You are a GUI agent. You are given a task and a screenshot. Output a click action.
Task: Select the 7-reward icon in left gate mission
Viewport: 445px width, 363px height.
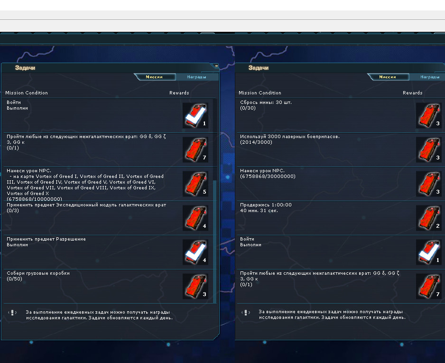pos(195,149)
